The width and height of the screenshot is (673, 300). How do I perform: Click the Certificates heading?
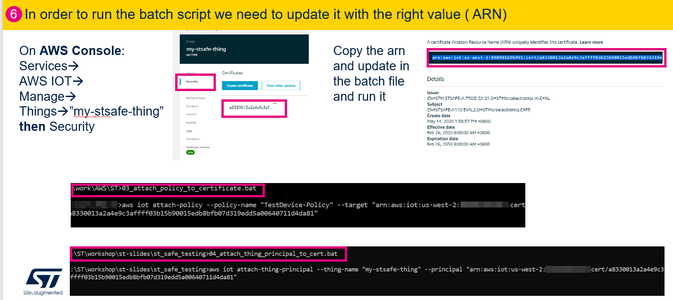[232, 73]
